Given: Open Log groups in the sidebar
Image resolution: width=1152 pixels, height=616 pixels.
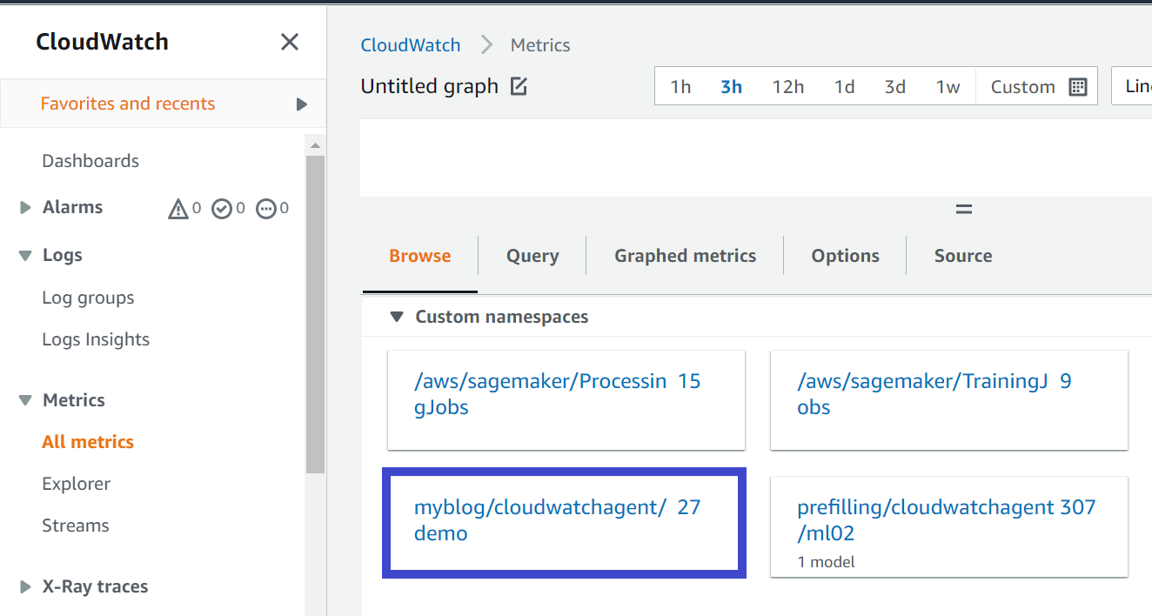Looking at the screenshot, I should pyautogui.click(x=88, y=298).
